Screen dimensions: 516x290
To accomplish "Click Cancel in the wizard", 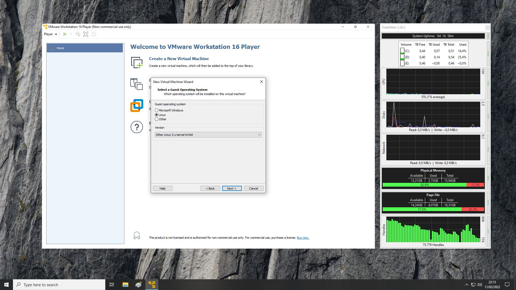I will pos(254,189).
